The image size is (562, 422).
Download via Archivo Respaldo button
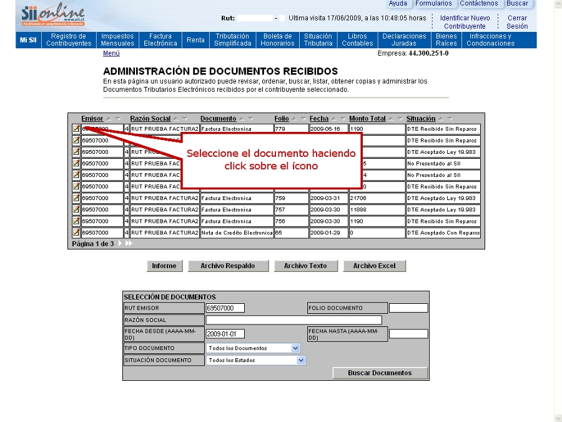point(228,266)
